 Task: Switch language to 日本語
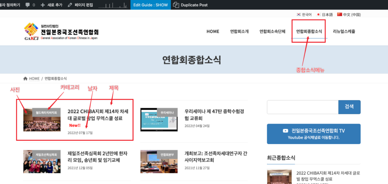coord(324,15)
